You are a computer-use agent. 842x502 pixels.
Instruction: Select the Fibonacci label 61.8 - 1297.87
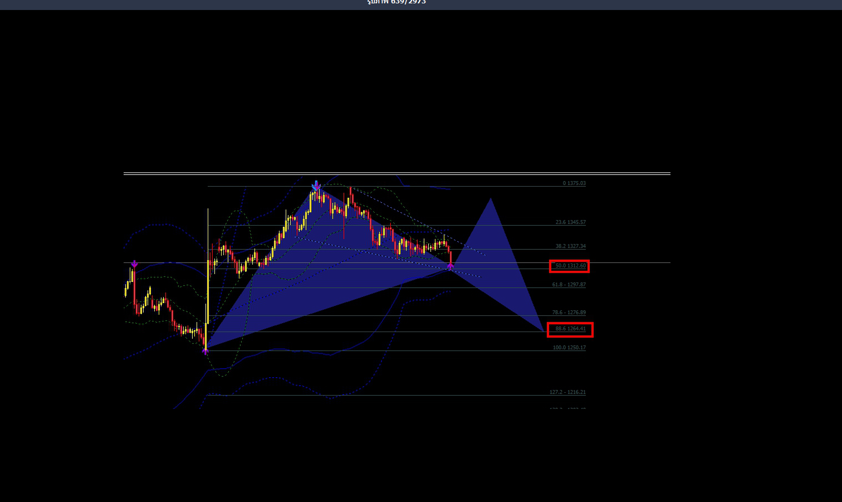[x=569, y=285]
